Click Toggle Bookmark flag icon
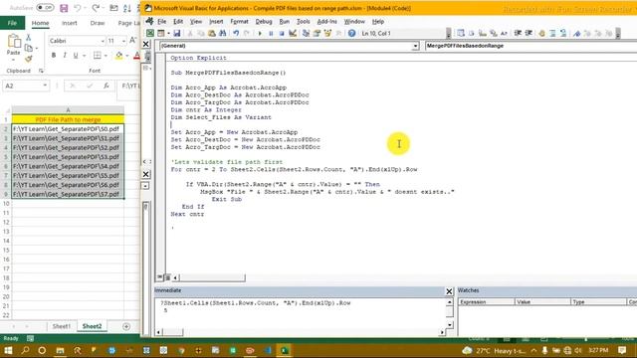The width and height of the screenshot is (637, 358). click(x=577, y=33)
